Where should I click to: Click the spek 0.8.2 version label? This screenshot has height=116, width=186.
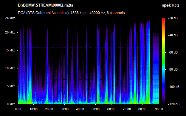(x=170, y=5)
